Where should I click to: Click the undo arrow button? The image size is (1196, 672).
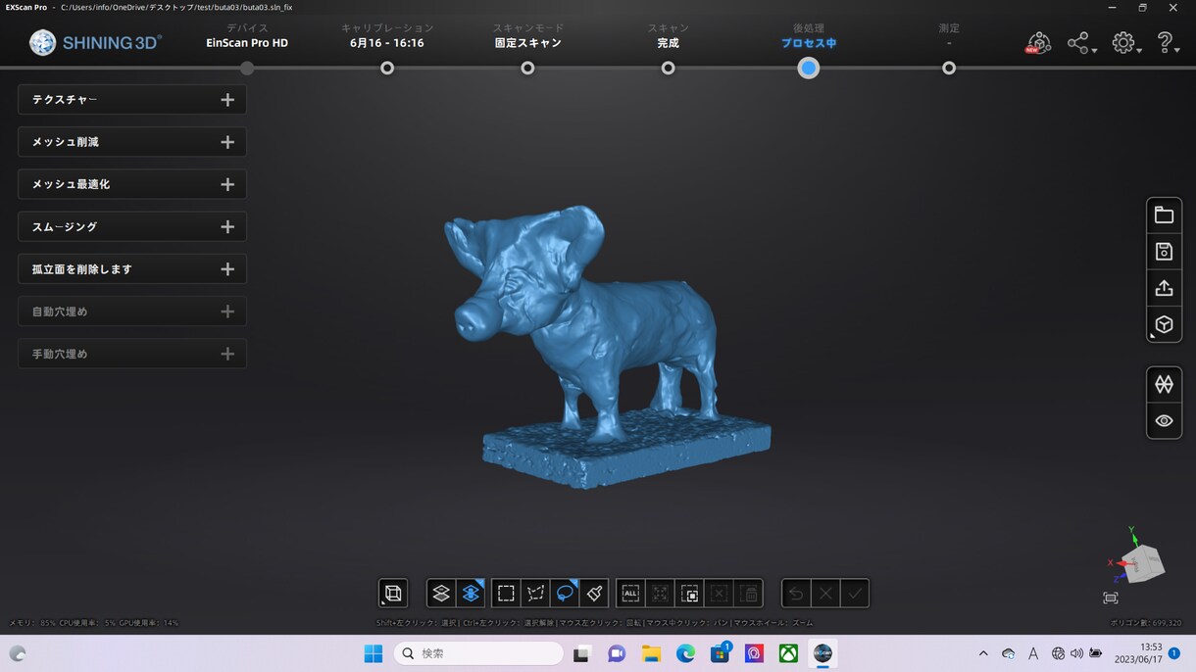(796, 593)
